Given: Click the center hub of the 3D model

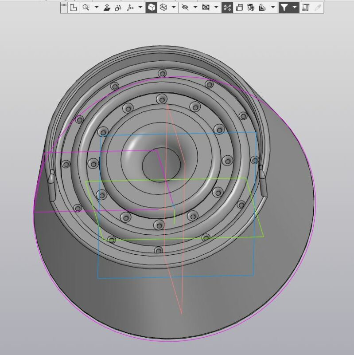Looking at the screenshot, I should tap(161, 165).
